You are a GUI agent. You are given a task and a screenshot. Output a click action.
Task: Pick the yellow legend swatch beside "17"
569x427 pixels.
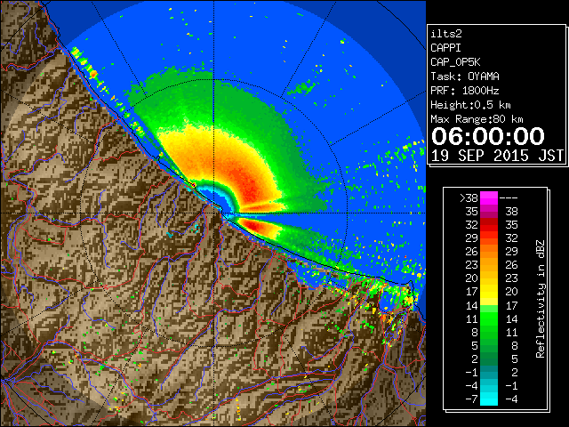[x=489, y=292]
